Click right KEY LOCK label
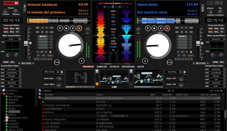 coord(201,63)
